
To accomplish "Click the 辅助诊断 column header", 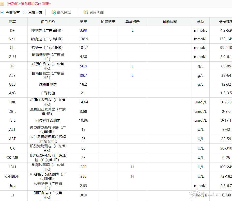I will (170, 22).
